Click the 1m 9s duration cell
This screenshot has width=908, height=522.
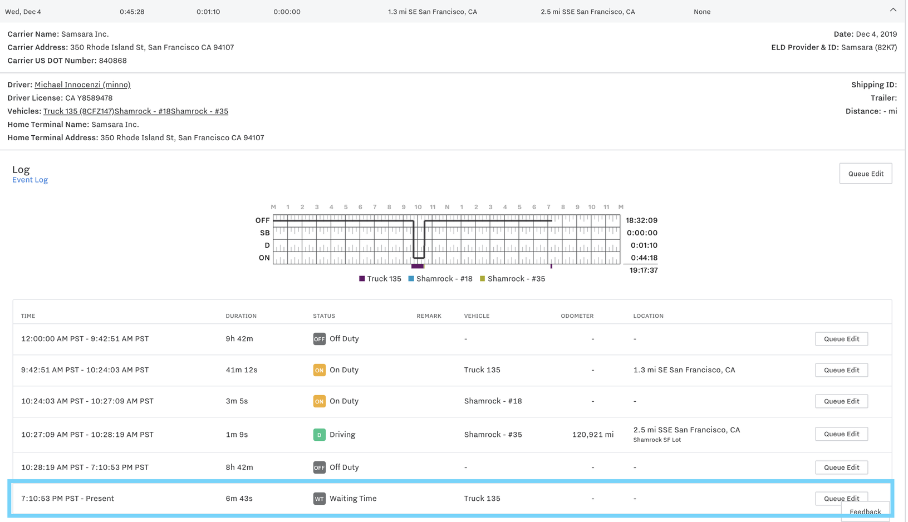[237, 435]
